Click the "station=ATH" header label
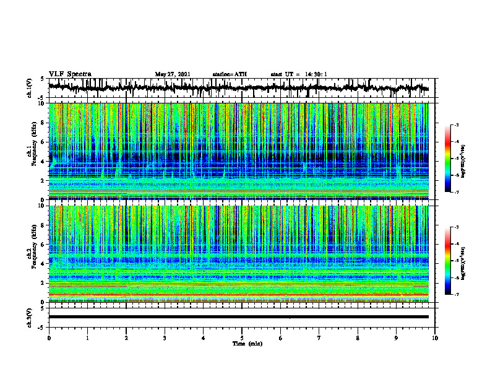Viewport: 490px width, 379px height. coord(230,74)
